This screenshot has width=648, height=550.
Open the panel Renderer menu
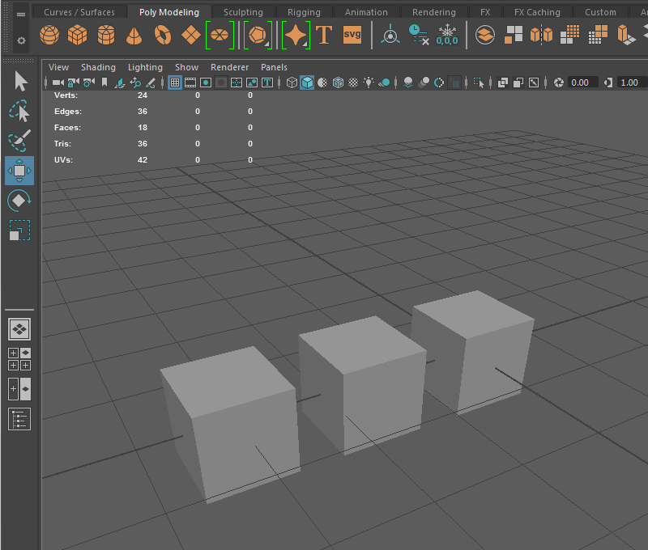(230, 67)
